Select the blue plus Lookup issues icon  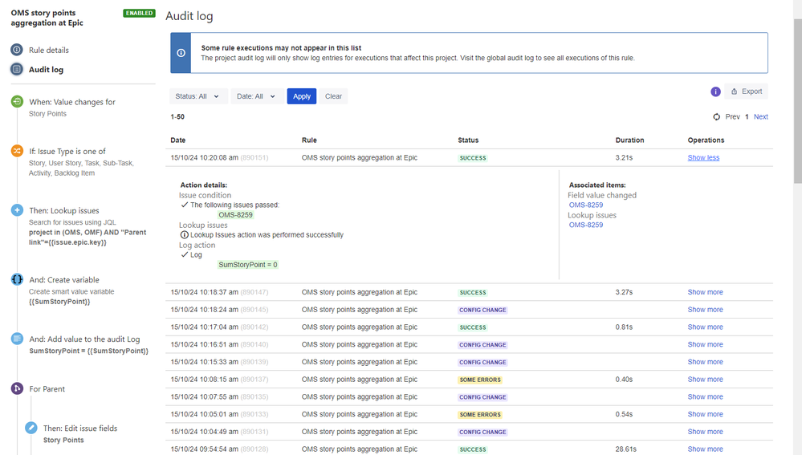tap(17, 210)
